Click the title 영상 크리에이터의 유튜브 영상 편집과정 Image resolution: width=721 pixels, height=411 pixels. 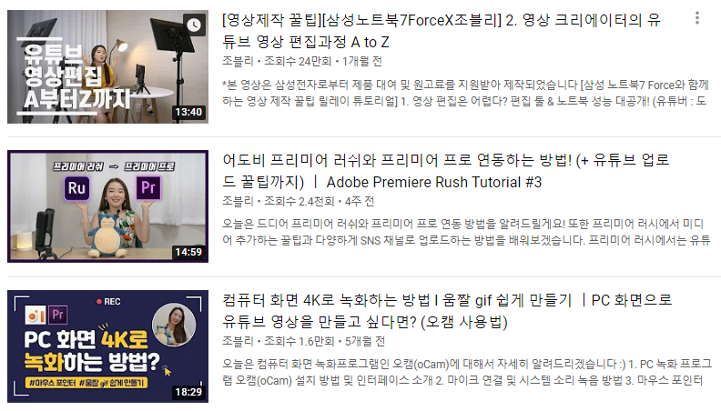coord(442,31)
